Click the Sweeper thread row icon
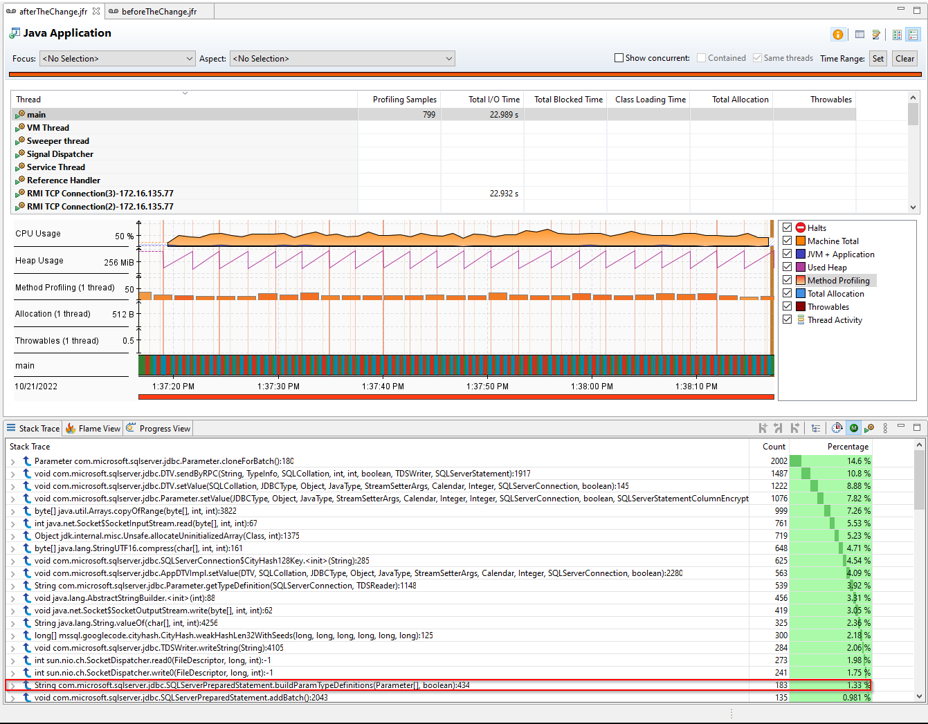The image size is (928, 724). point(20,140)
